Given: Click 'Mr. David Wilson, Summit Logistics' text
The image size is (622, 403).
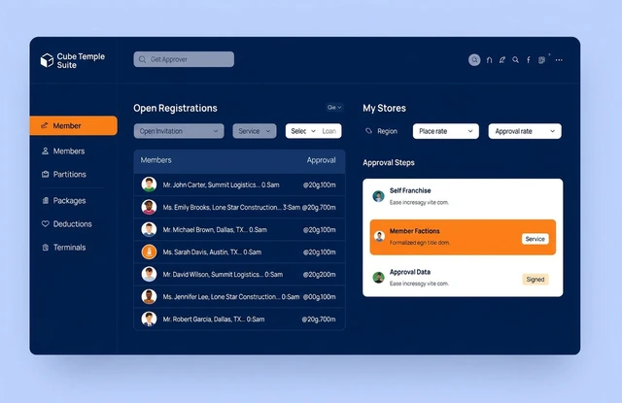Looking at the screenshot, I should pos(211,274).
